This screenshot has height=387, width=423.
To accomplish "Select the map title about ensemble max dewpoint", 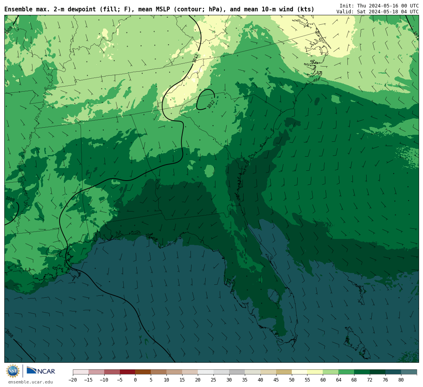I will [x=159, y=9].
